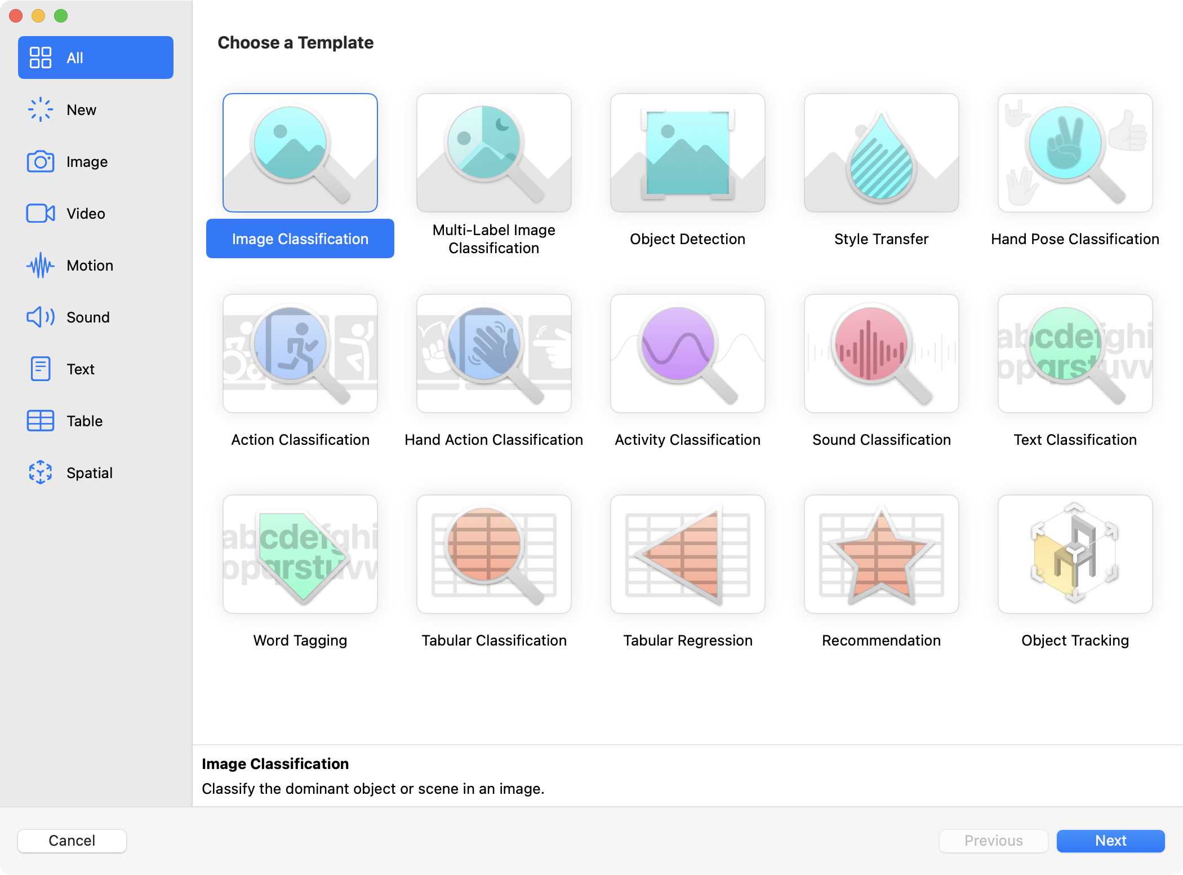
Task: Switch to the All templates view
Action: [95, 57]
